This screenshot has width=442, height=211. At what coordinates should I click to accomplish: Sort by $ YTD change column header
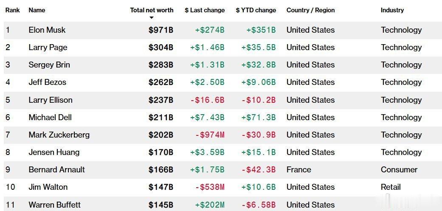click(x=256, y=10)
